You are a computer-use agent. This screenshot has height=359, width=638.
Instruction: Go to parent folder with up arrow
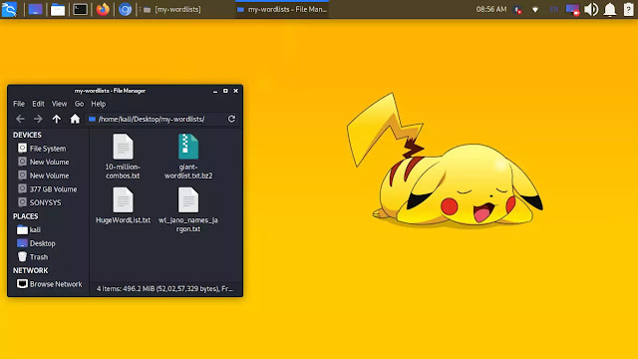56,119
